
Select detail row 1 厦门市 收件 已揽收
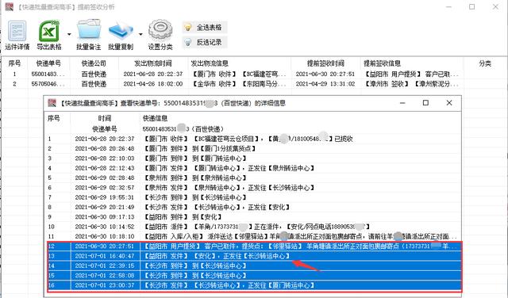pyautogui.click(x=252, y=139)
